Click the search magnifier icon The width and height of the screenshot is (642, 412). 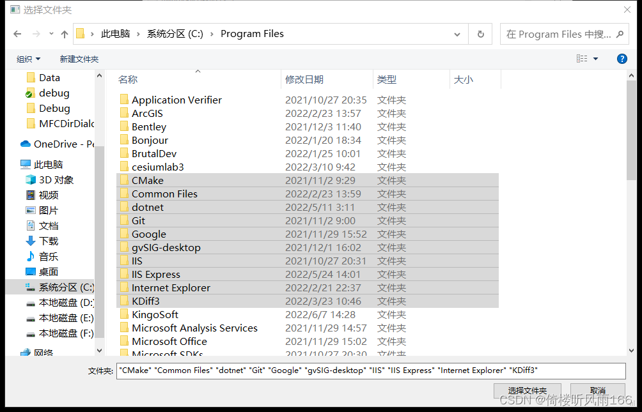point(620,34)
